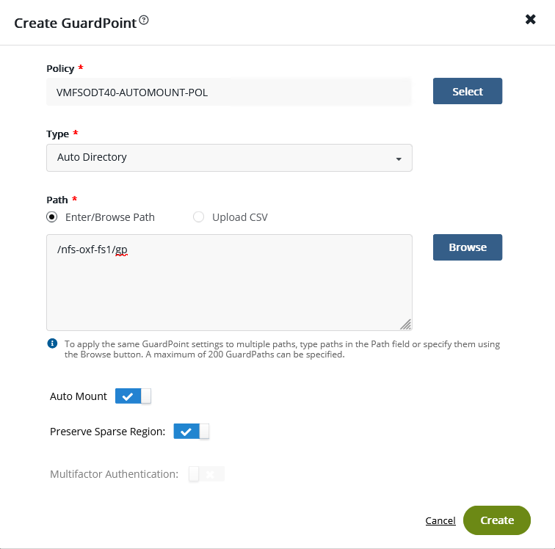Image resolution: width=555 pixels, height=549 pixels.
Task: Click the Policy field label
Action: pyautogui.click(x=60, y=69)
